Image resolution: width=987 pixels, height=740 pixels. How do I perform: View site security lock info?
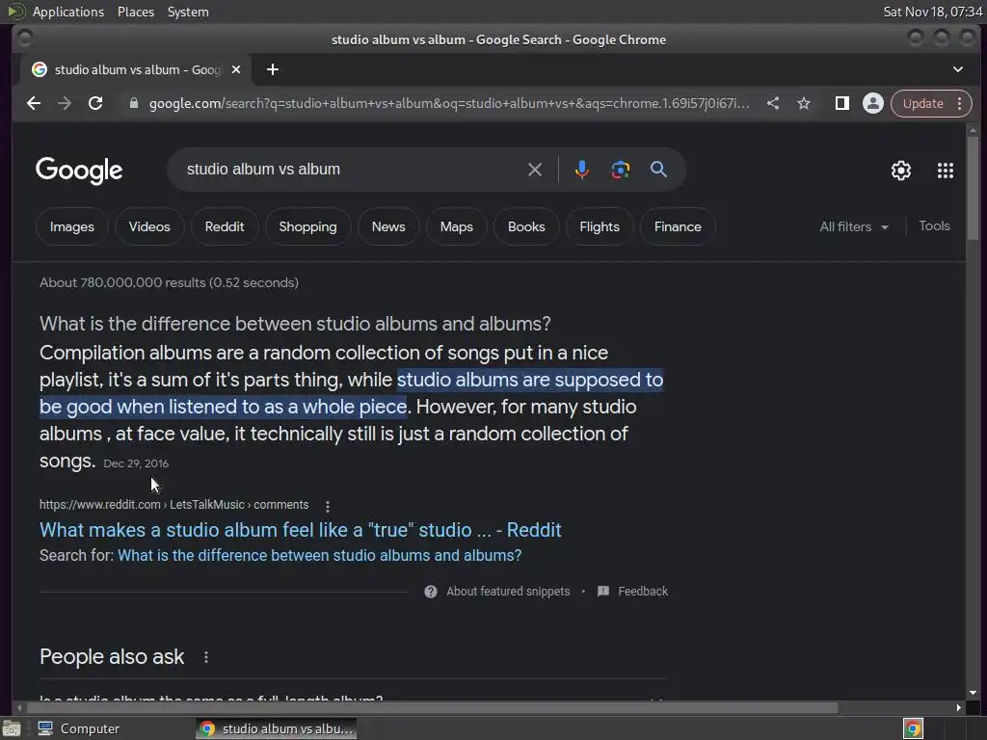pyautogui.click(x=133, y=103)
